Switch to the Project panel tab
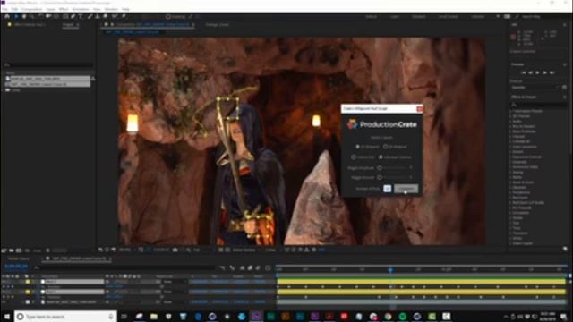The width and height of the screenshot is (573, 322). (68, 25)
